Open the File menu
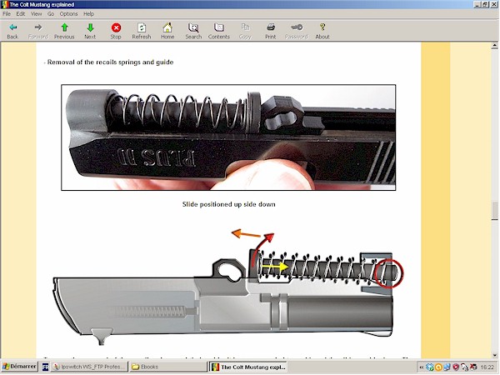 click(x=7, y=13)
